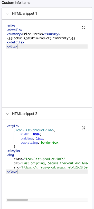The height and width of the screenshot is (209, 94).
Task: Click the class="icon-list-product-info" attribute line
Action: tap(39, 159)
